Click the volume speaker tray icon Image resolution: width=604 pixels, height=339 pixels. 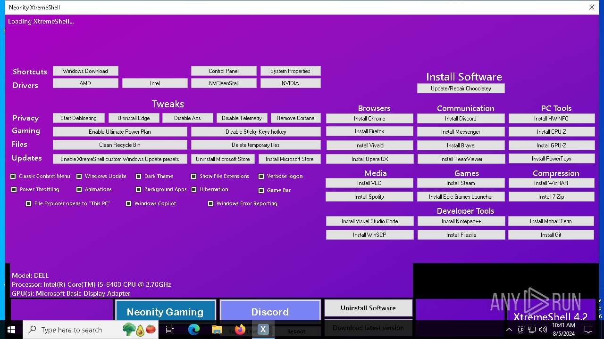[543, 330]
